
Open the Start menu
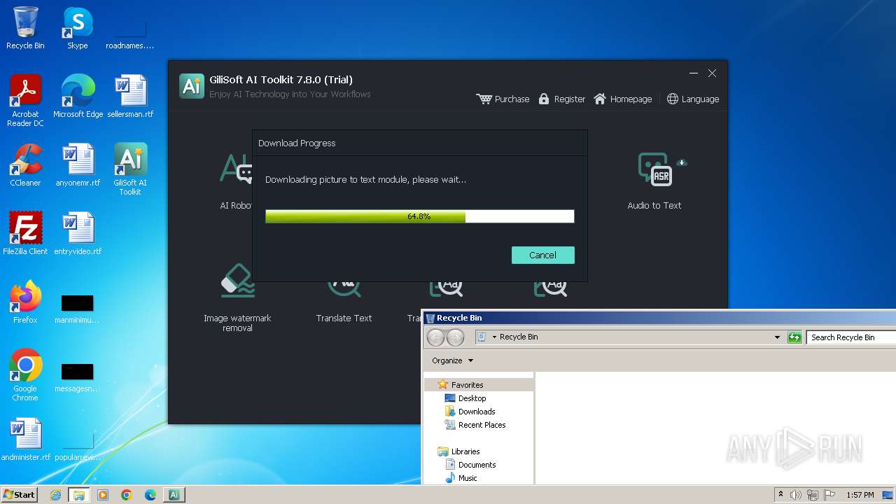click(x=19, y=495)
